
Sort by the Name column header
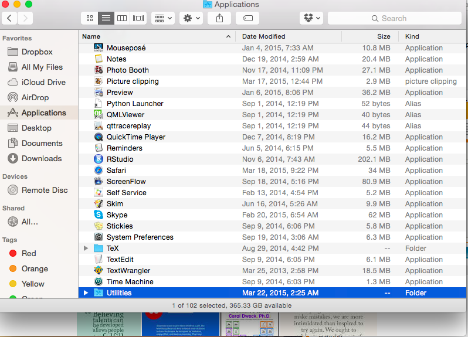pyautogui.click(x=157, y=36)
